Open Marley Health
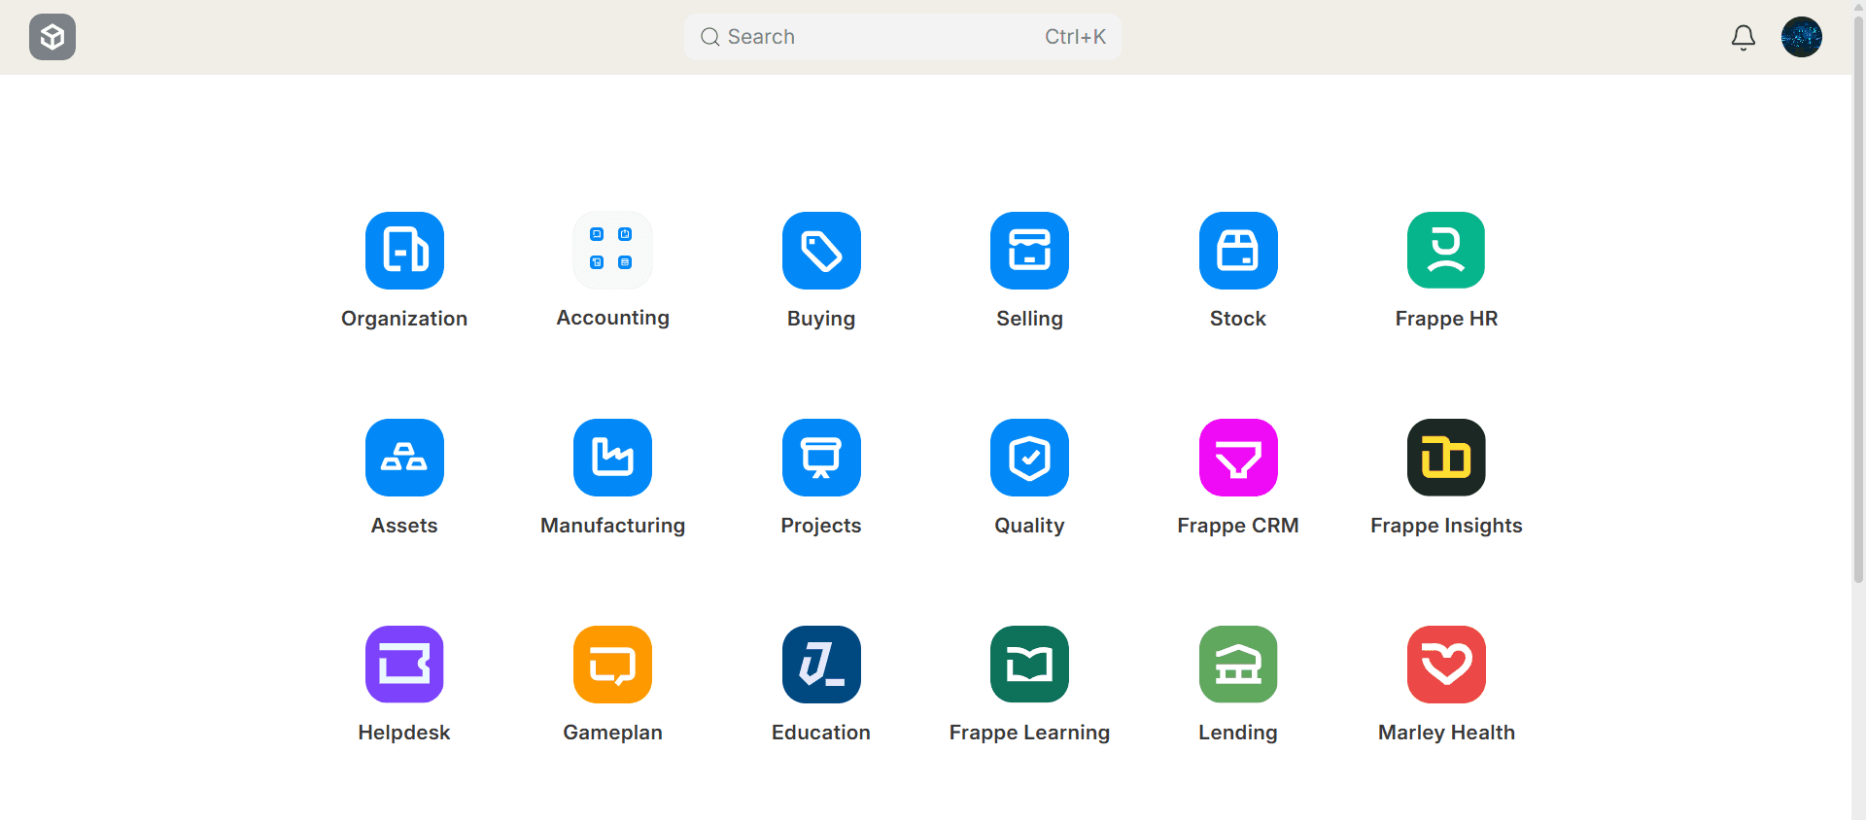The width and height of the screenshot is (1866, 820). tap(1446, 665)
